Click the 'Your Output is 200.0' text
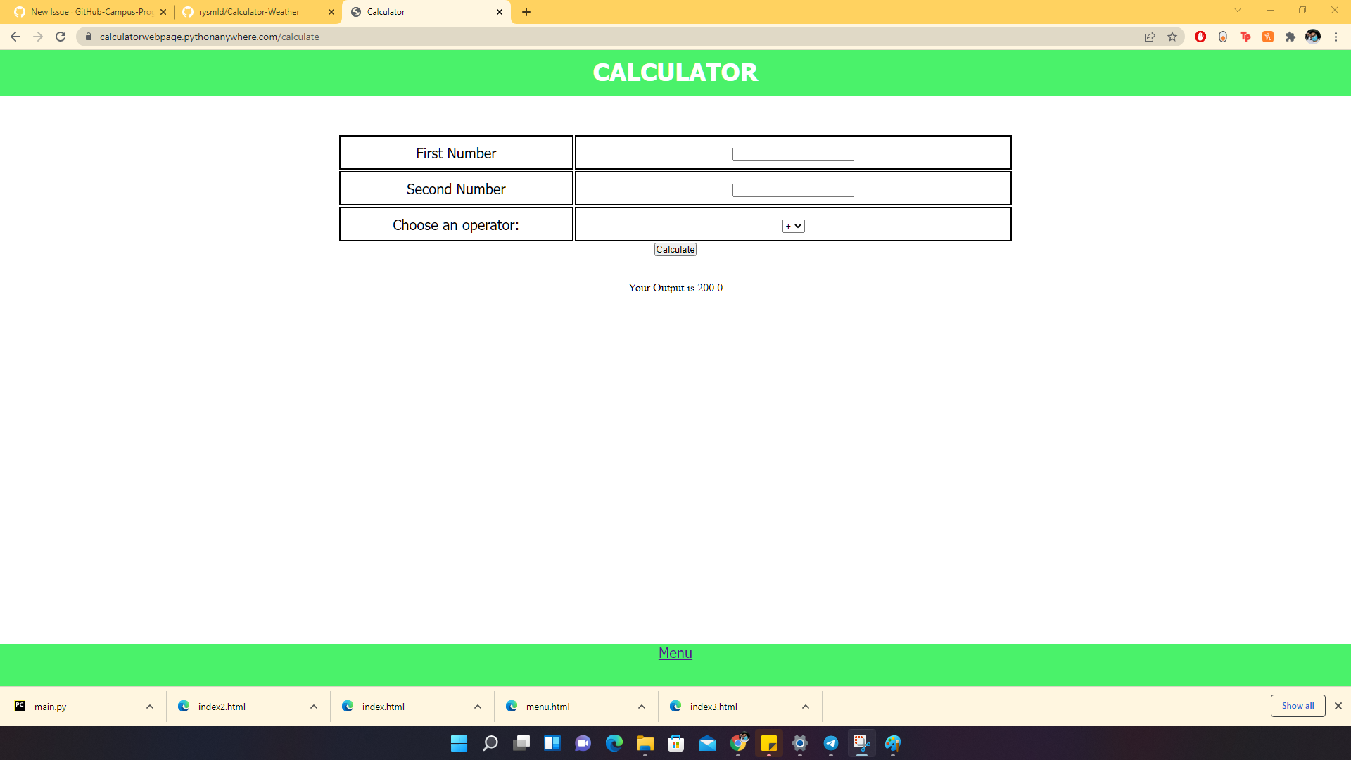 pos(675,288)
